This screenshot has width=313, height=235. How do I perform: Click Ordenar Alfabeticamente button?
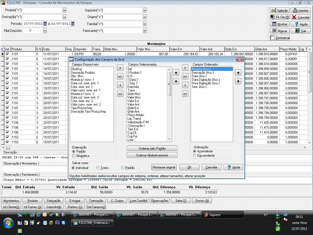pyautogui.click(x=152, y=155)
